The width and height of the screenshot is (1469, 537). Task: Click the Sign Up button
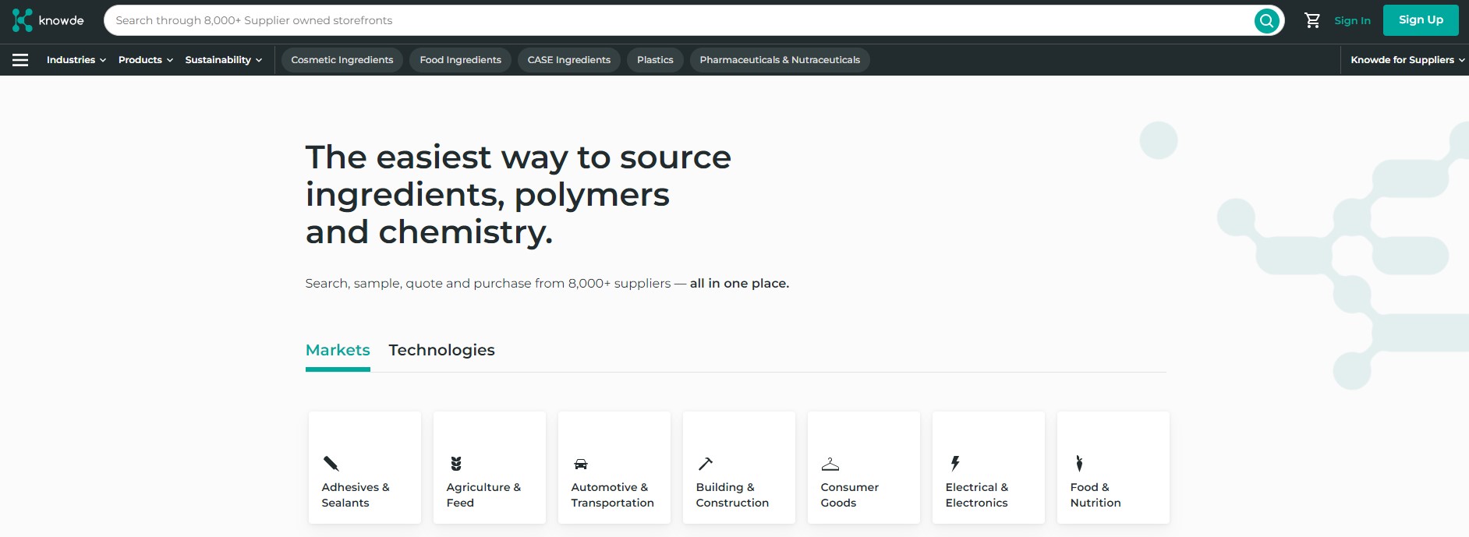point(1420,20)
